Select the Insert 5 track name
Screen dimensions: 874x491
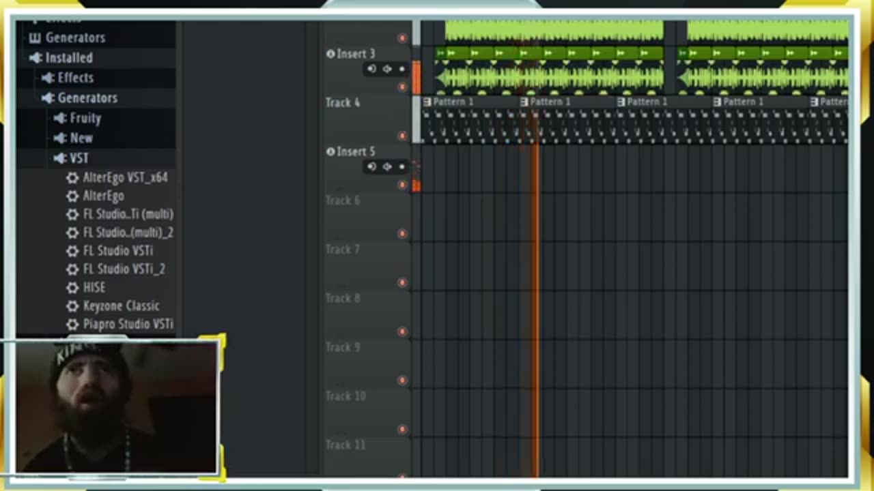[x=356, y=151]
